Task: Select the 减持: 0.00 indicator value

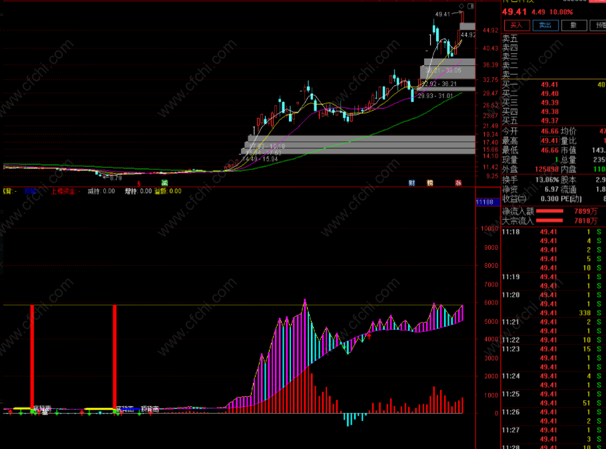Action: (101, 191)
